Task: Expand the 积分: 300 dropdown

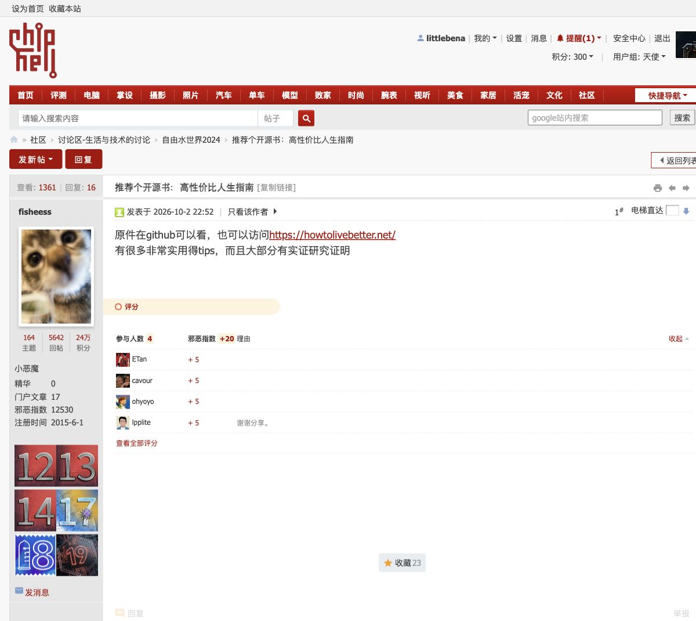Action: [x=572, y=57]
